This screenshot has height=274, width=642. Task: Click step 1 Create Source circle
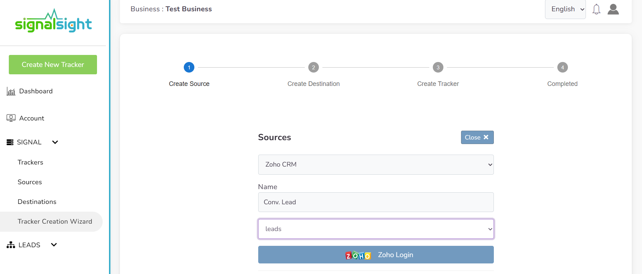click(189, 67)
